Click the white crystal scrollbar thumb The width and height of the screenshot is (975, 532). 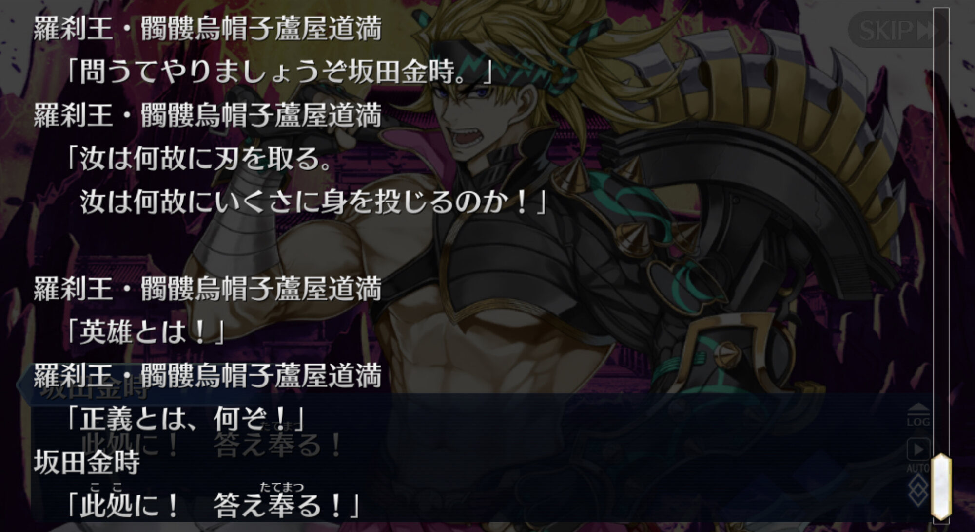(941, 486)
